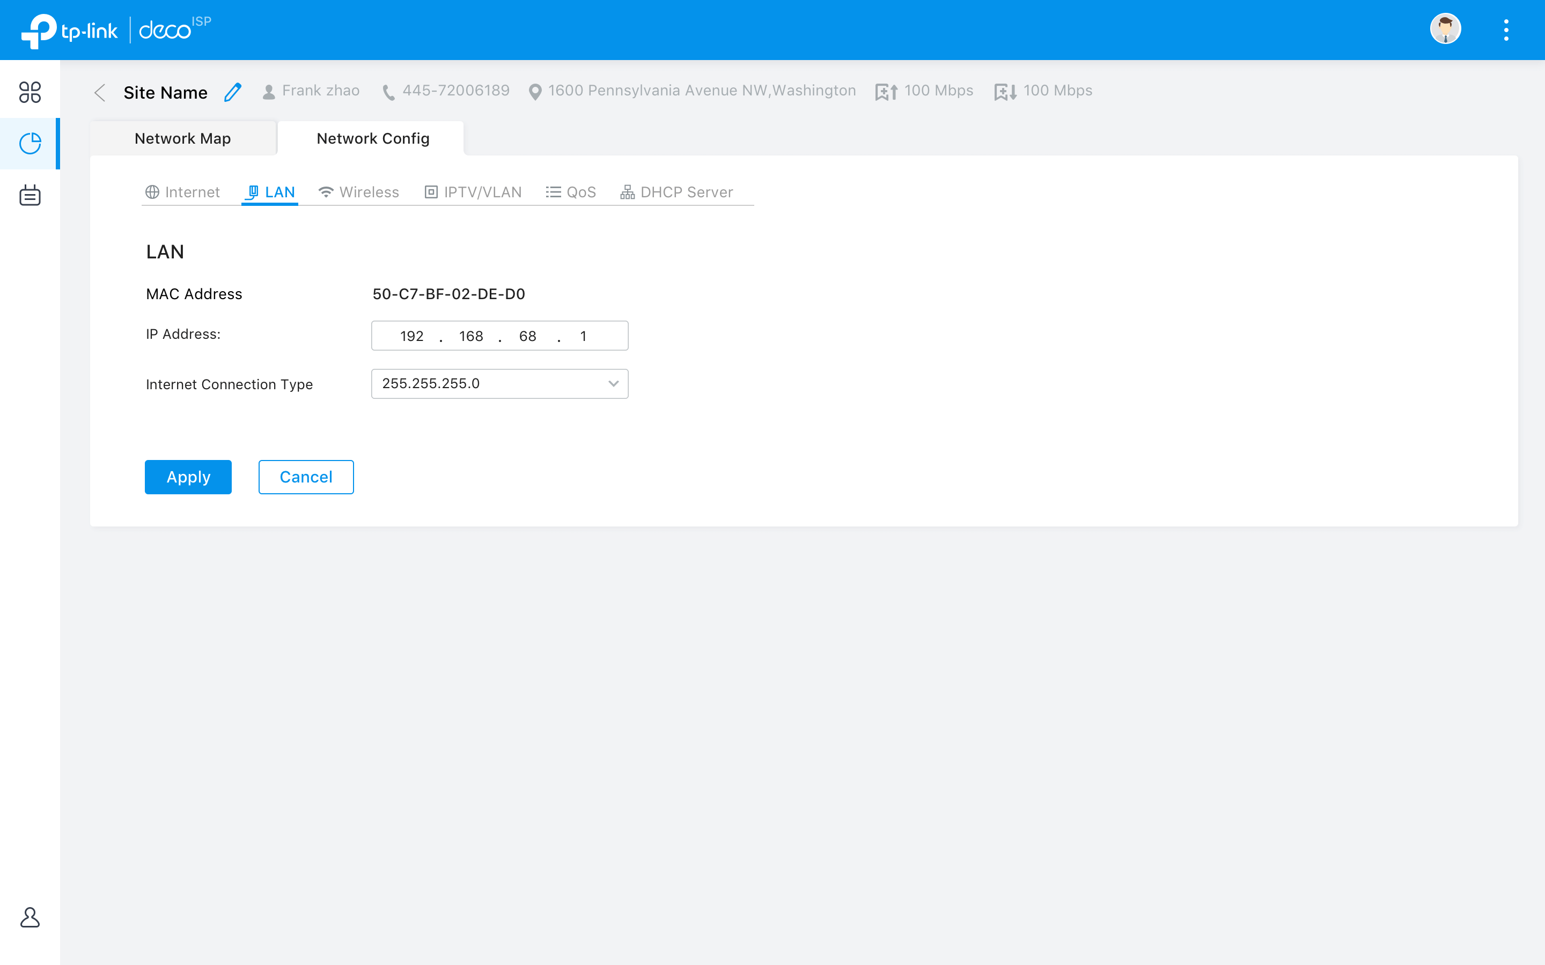1545x965 pixels.
Task: Click the phone icon beside 445-72006189
Action: (388, 93)
